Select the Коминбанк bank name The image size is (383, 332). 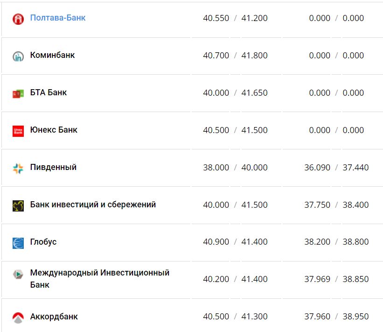[53, 55]
